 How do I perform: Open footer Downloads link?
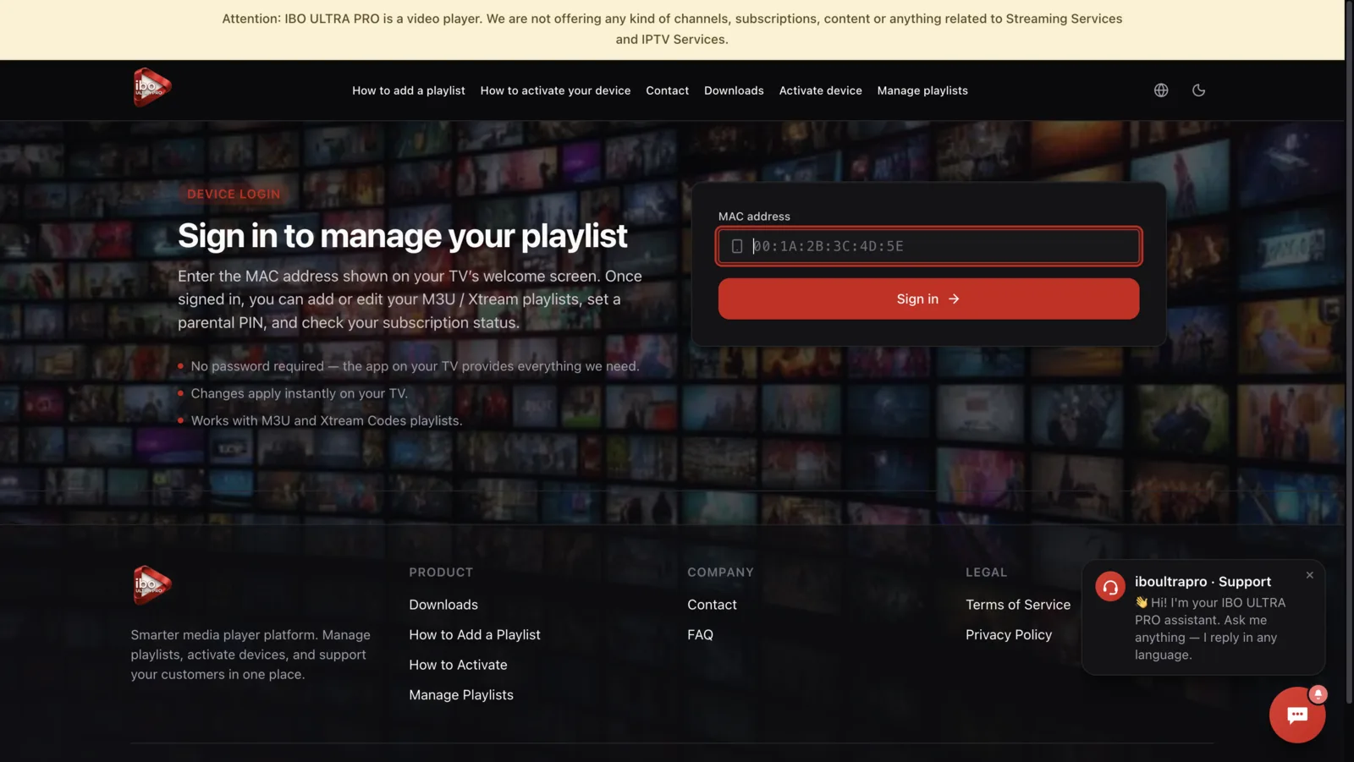443,605
